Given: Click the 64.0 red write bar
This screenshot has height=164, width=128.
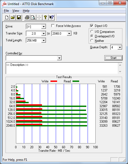Looking at the screenshot, I should (29, 105).
